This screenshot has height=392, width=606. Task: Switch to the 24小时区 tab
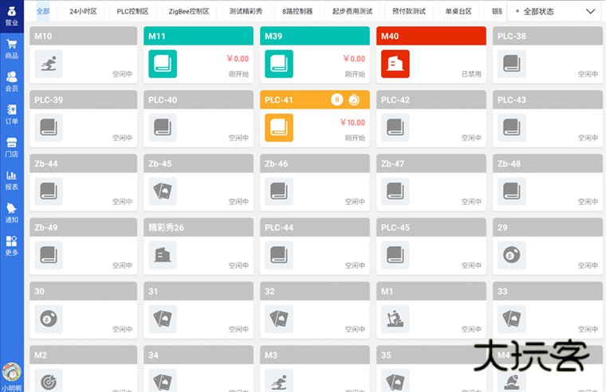(83, 11)
